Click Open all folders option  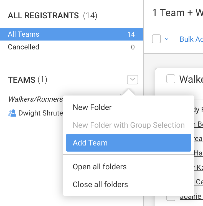coord(100,167)
